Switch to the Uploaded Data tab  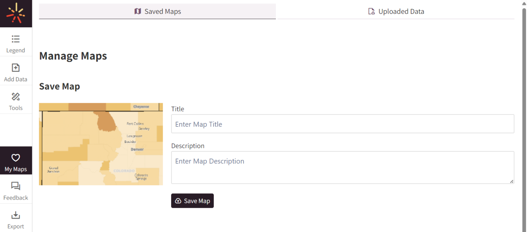point(396,11)
